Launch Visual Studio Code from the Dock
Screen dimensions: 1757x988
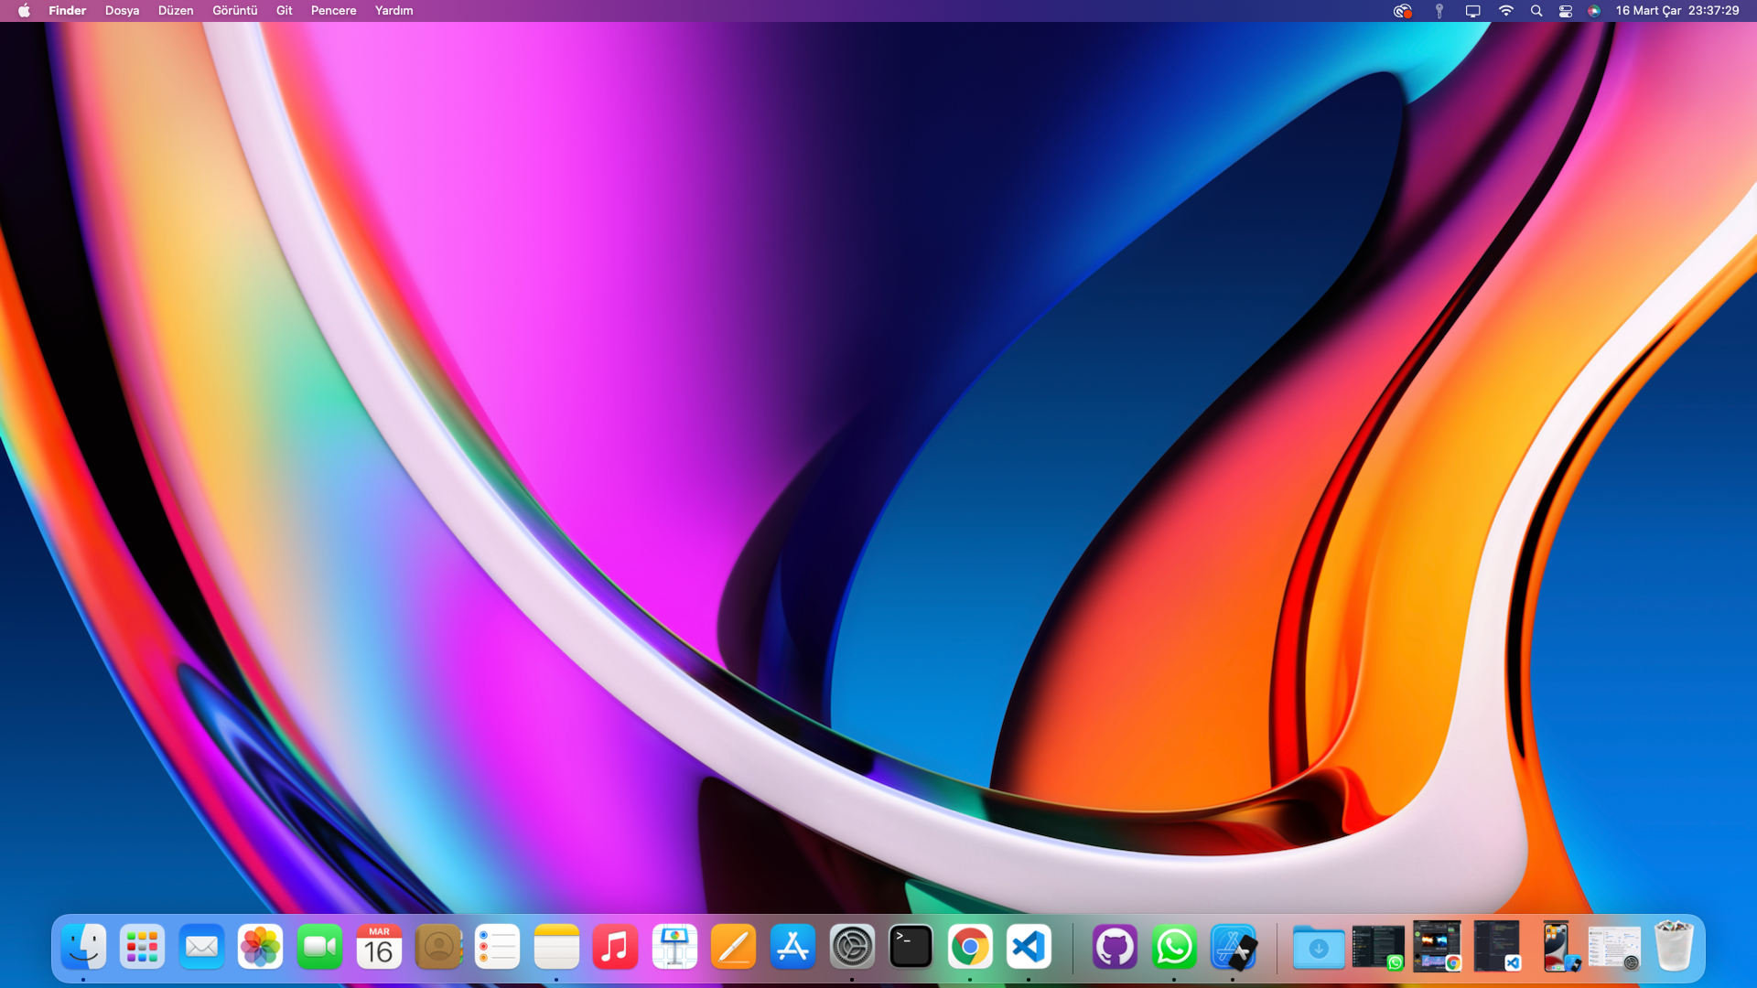click(x=1029, y=947)
